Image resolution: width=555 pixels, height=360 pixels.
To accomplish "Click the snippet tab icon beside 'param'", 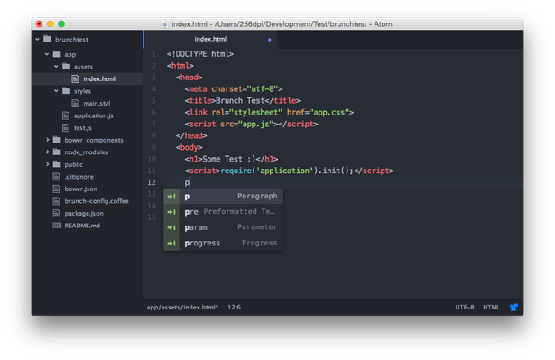I will coord(171,227).
